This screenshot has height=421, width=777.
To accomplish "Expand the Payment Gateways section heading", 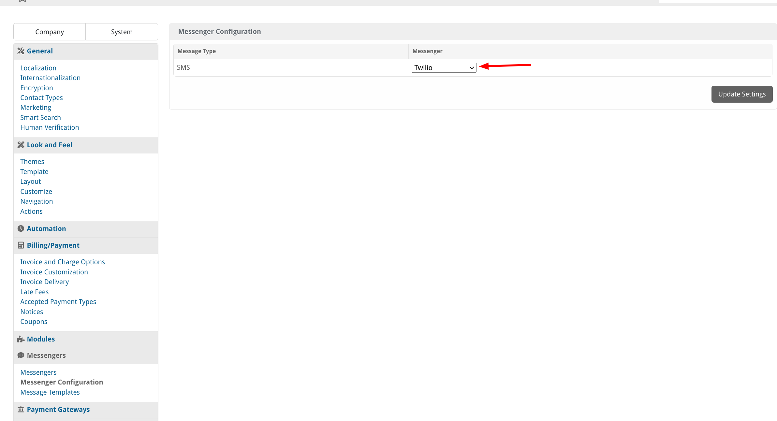I will click(x=58, y=409).
